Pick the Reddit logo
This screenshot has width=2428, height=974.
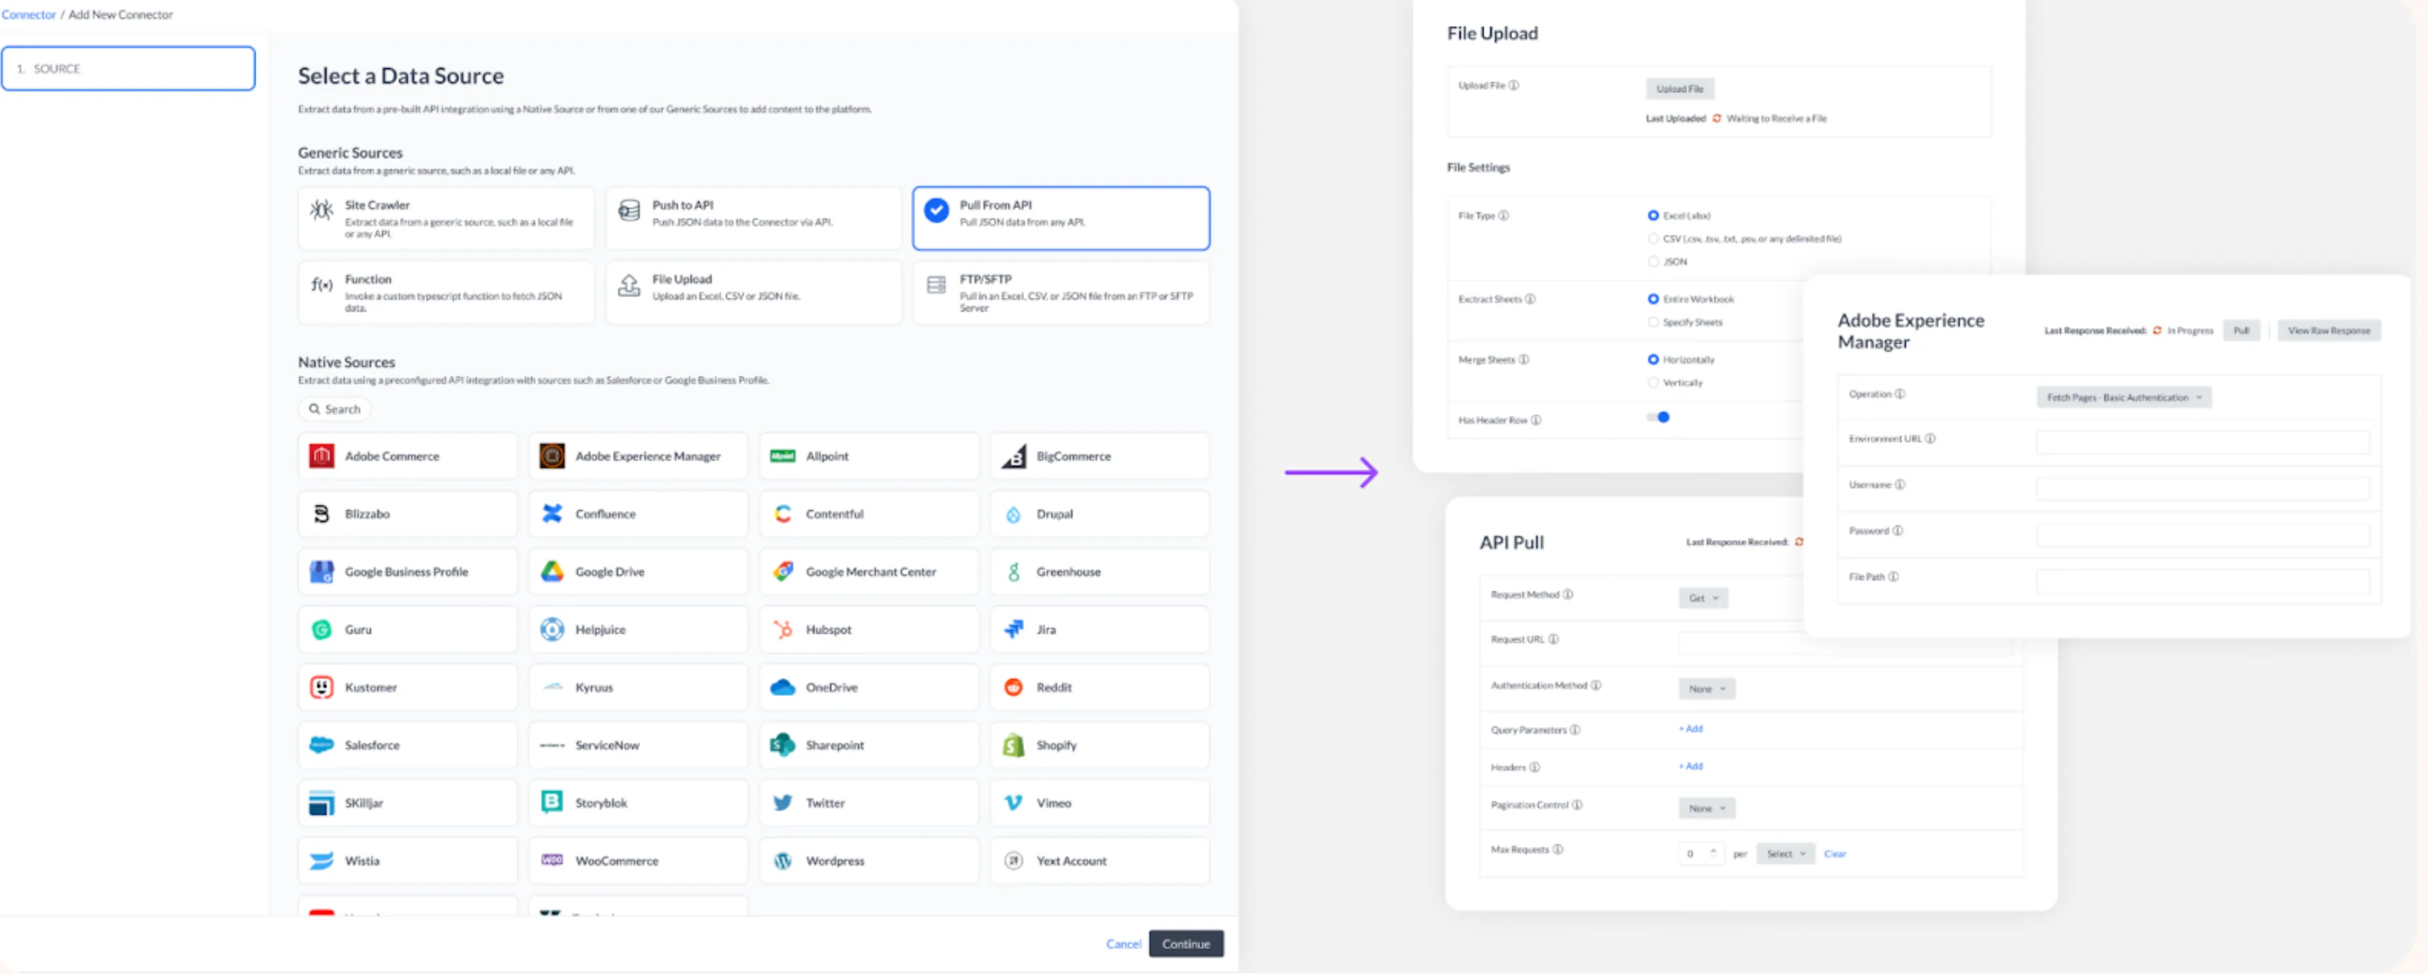point(1013,687)
